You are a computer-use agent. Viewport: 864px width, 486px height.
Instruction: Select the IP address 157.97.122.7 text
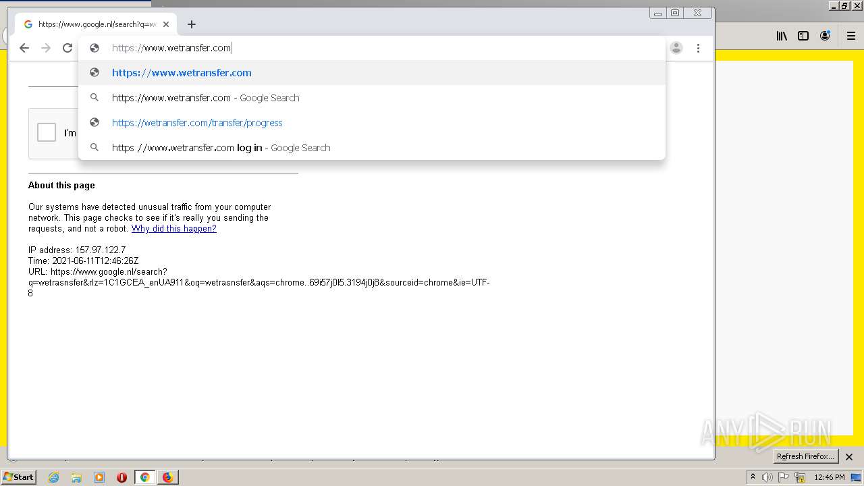tap(77, 250)
